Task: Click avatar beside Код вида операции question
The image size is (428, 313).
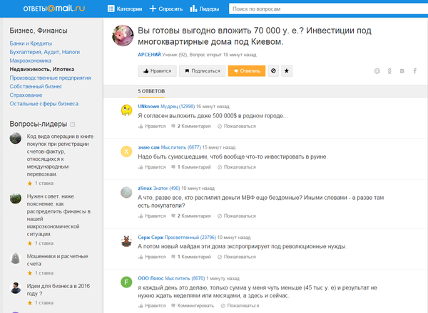Action: click(16, 138)
